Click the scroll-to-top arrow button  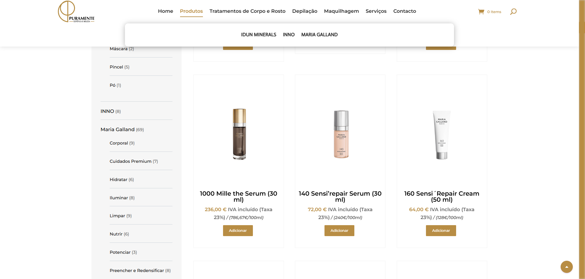pos(566,267)
